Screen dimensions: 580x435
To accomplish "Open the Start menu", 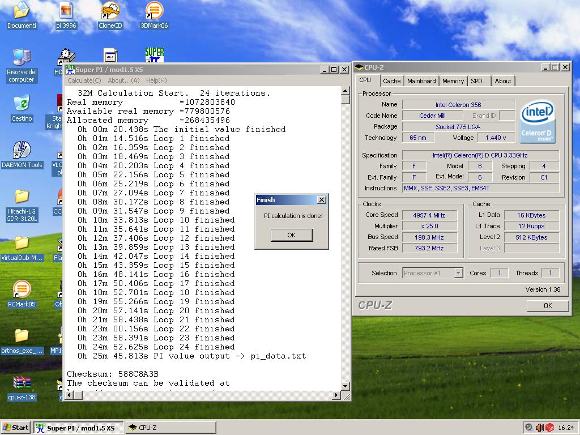I will (16, 428).
